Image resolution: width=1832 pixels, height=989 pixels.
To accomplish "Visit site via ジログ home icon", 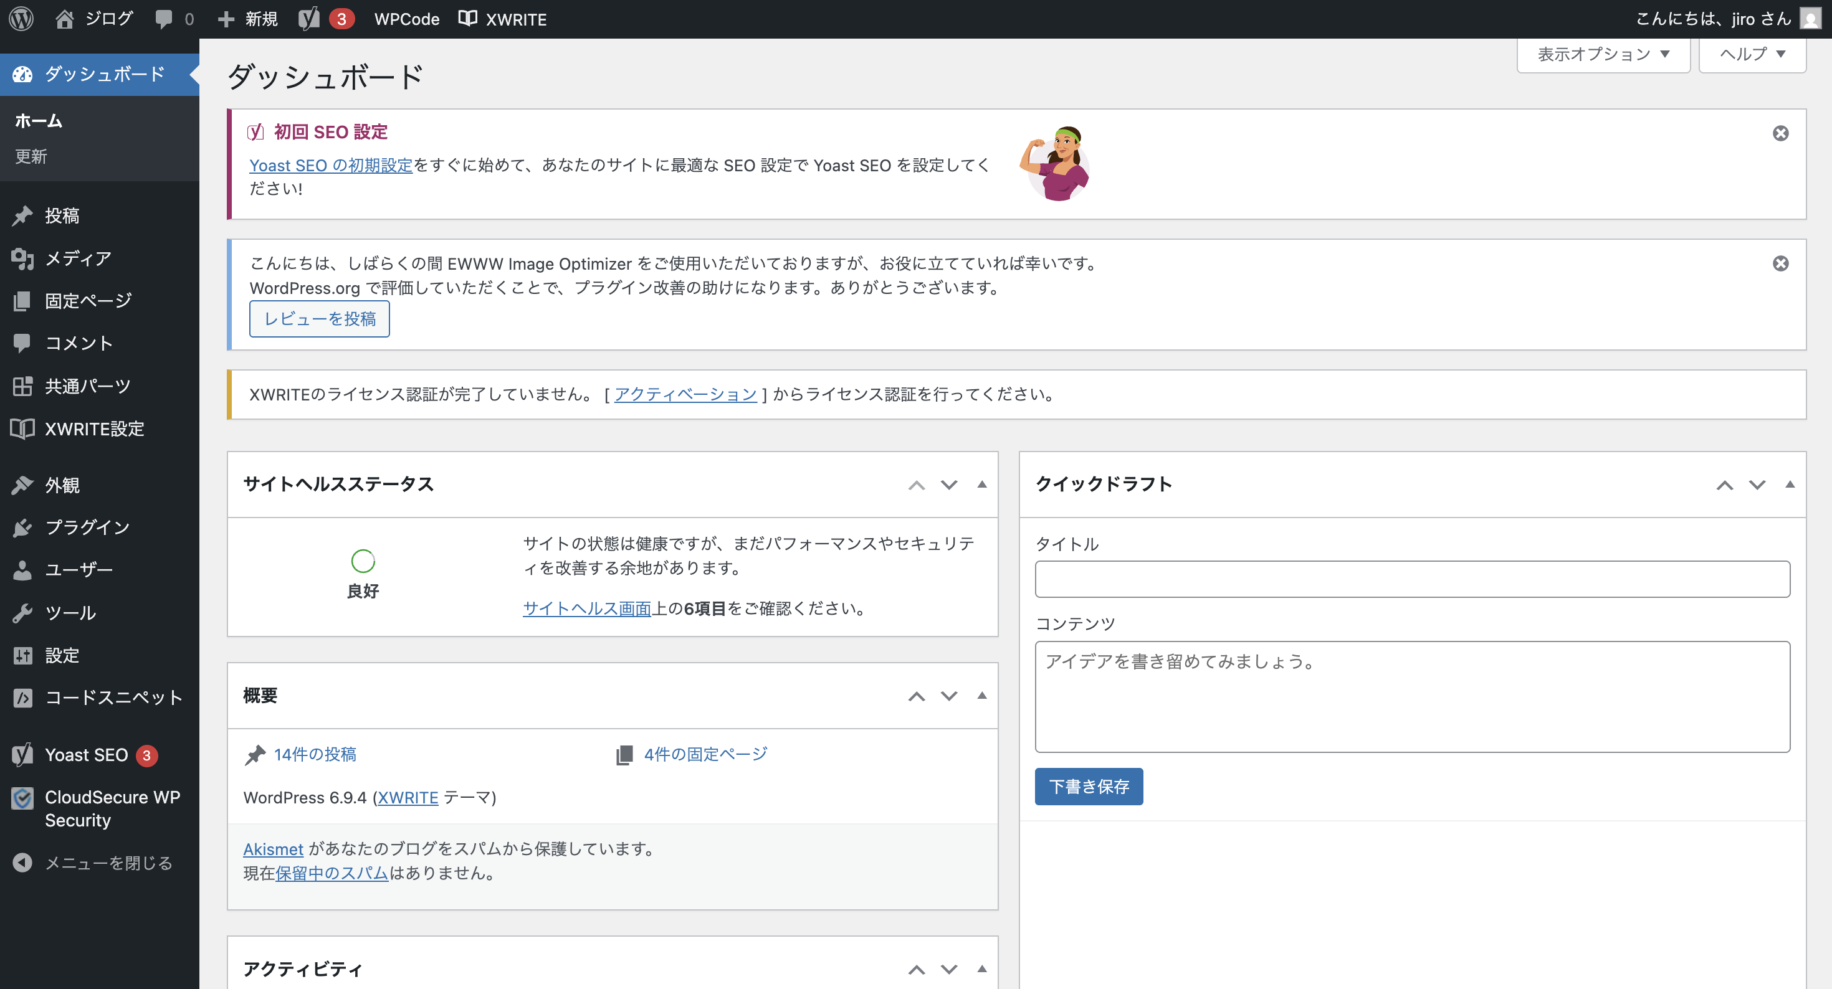I will (65, 19).
